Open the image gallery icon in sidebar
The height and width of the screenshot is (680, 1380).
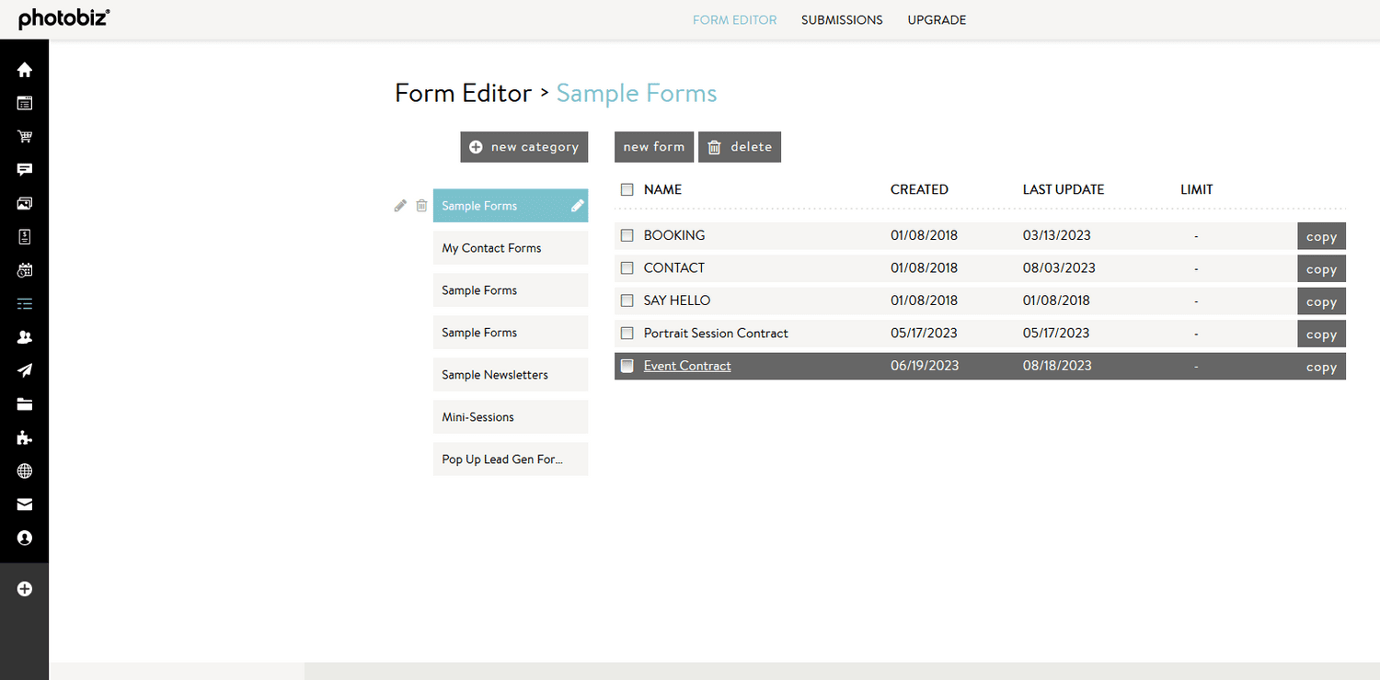point(25,204)
